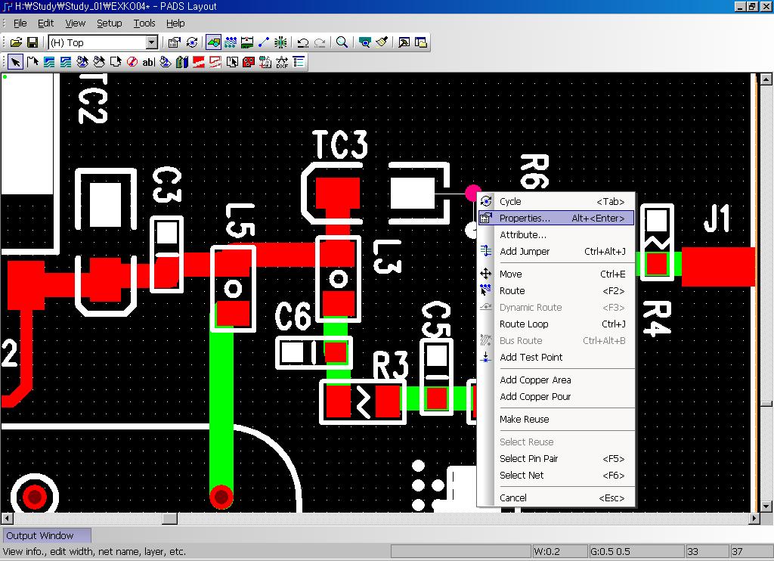
Task: Open the Tools menu
Action: tap(144, 23)
